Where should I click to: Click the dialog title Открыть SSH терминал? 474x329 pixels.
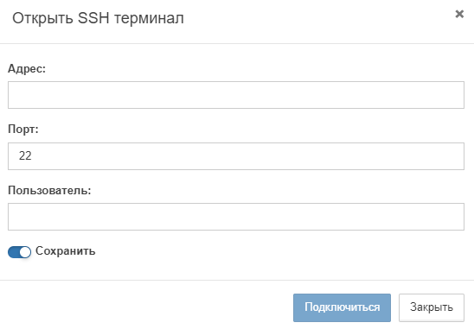pyautogui.click(x=98, y=18)
